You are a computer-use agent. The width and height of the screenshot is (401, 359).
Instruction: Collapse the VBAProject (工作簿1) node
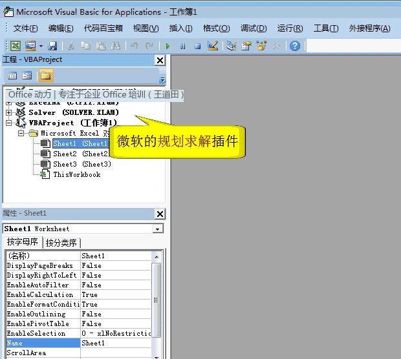point(8,123)
